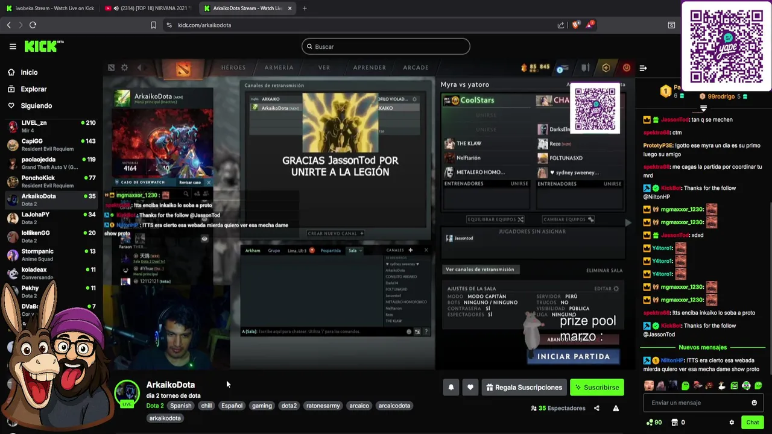Open the paolaojedda channel
772x434 pixels.
click(51, 163)
